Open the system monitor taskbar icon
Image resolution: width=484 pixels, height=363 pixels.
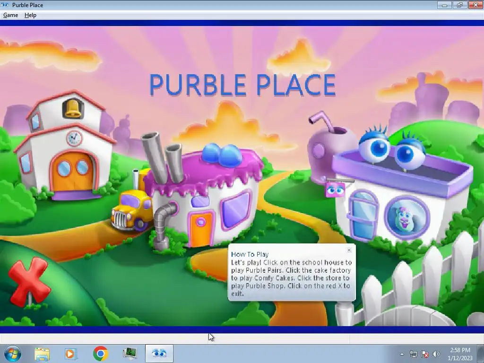pyautogui.click(x=130, y=354)
